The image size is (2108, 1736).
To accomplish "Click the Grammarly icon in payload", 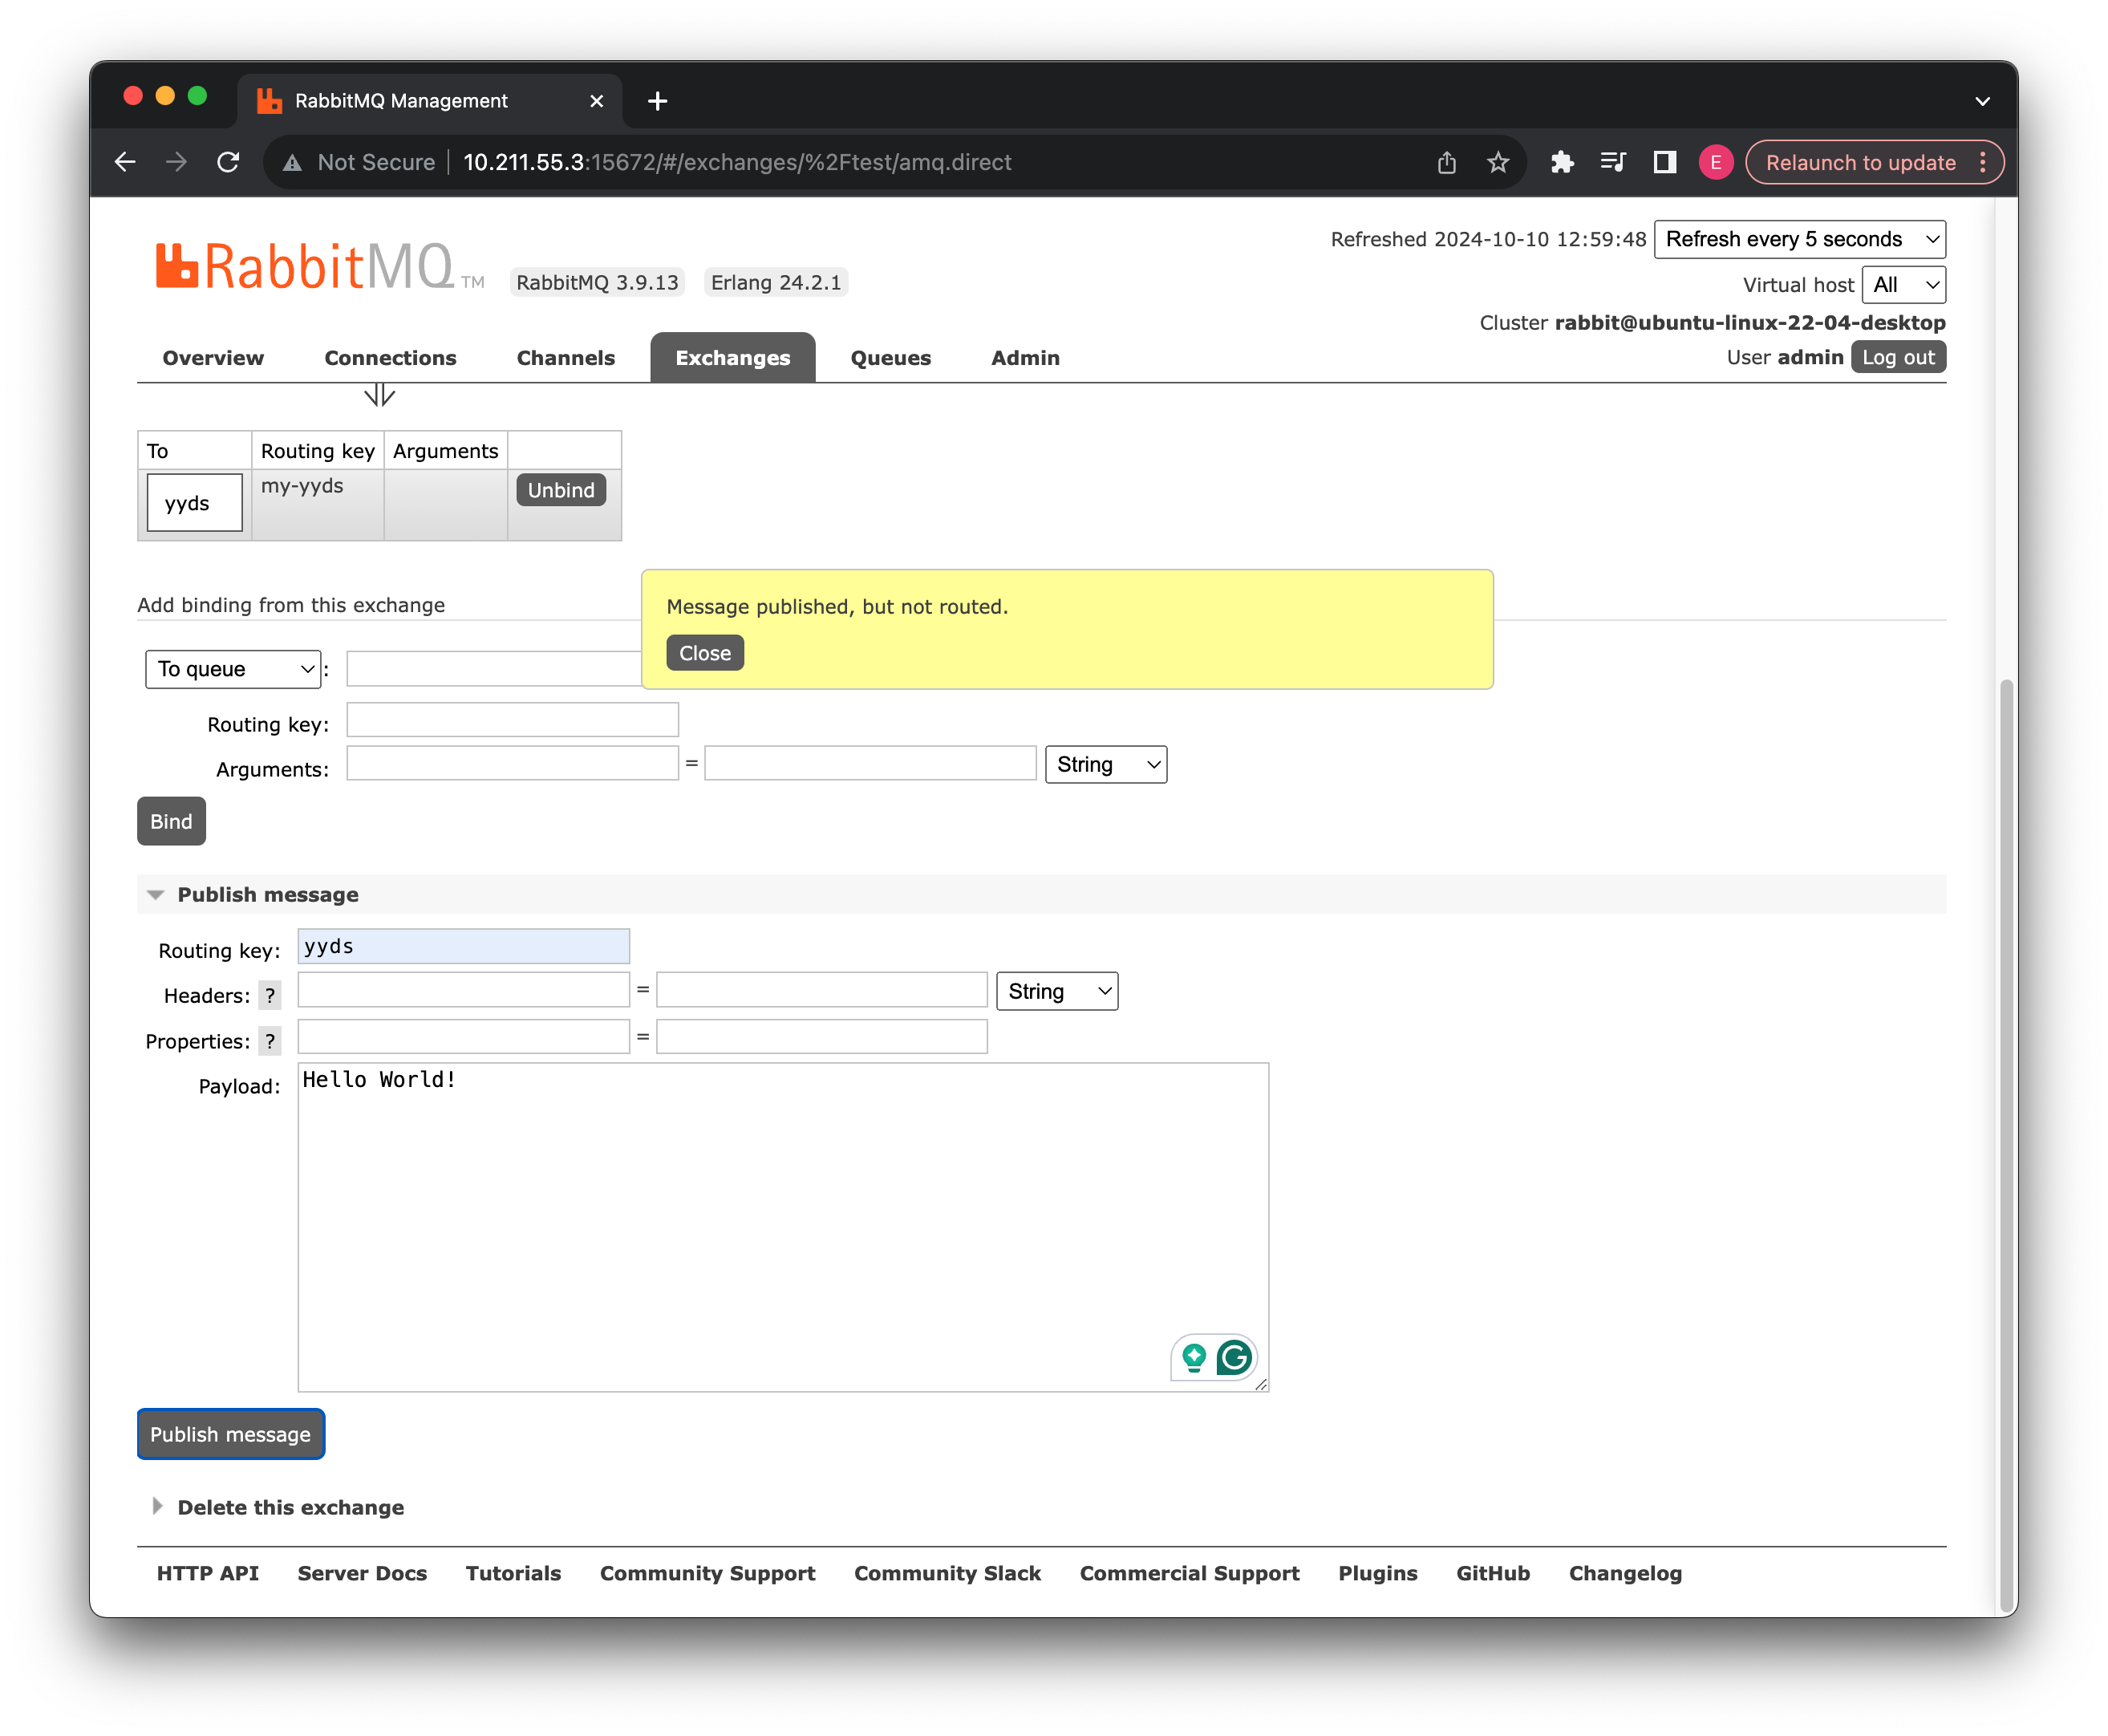I will (1234, 1357).
